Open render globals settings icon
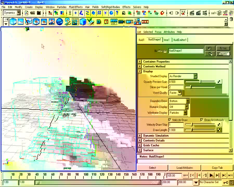The width and height of the screenshot is (234, 187). click(x=205, y=13)
